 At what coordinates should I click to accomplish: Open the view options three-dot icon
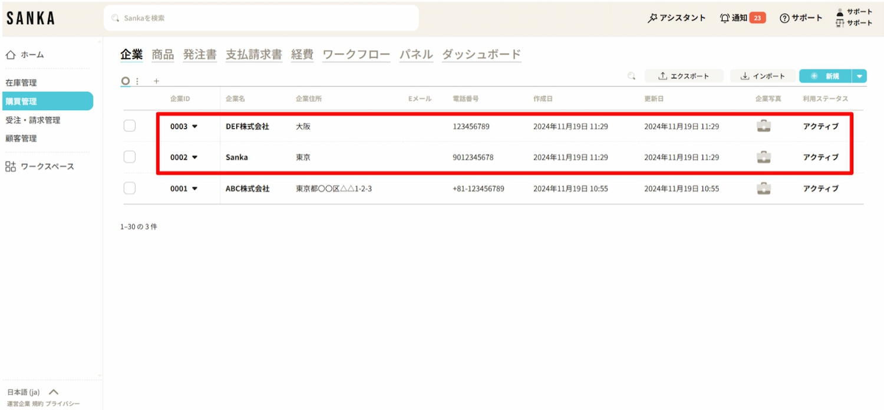coord(137,81)
